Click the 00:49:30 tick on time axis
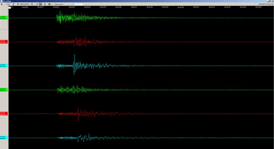The image size is (274, 149). click(x=181, y=7)
